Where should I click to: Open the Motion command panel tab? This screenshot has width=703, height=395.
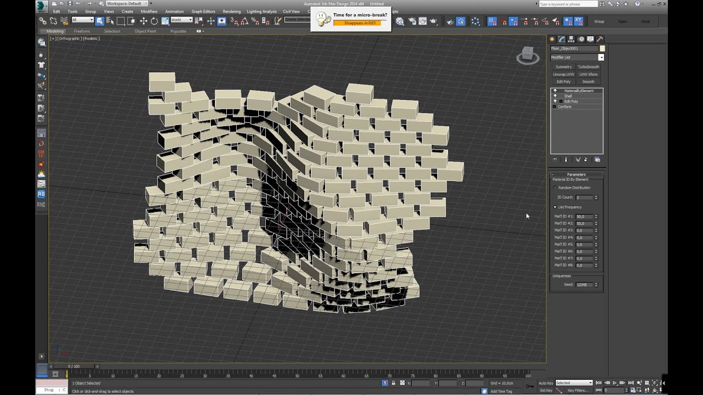[x=581, y=39]
